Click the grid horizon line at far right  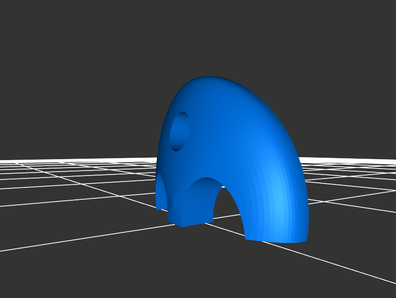pos(381,160)
